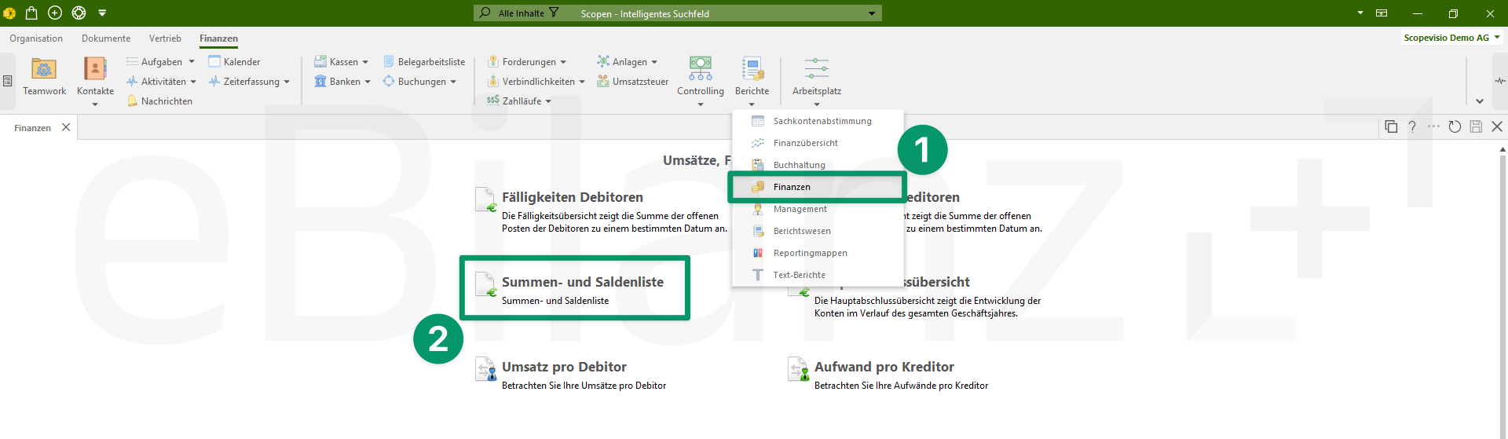Choose Reportingmappen in Berichte menu

(x=818, y=253)
